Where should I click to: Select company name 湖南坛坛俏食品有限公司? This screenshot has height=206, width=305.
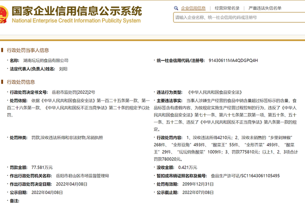tap(46, 60)
